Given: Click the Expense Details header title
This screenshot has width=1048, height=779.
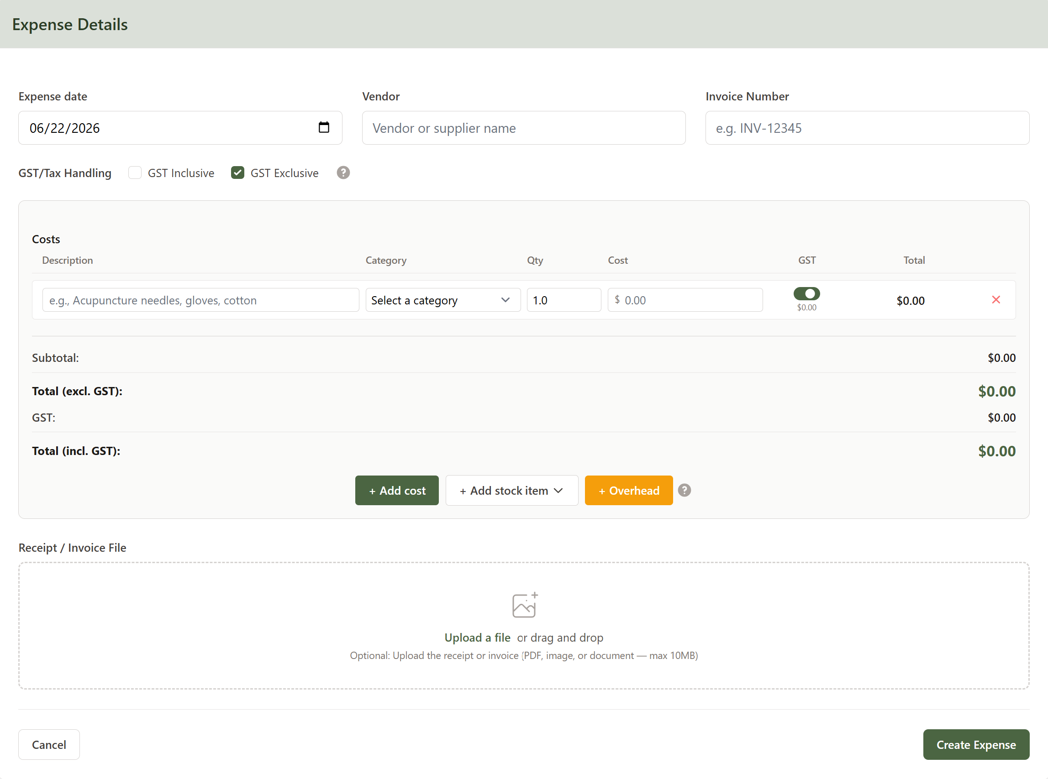Looking at the screenshot, I should pyautogui.click(x=70, y=24).
